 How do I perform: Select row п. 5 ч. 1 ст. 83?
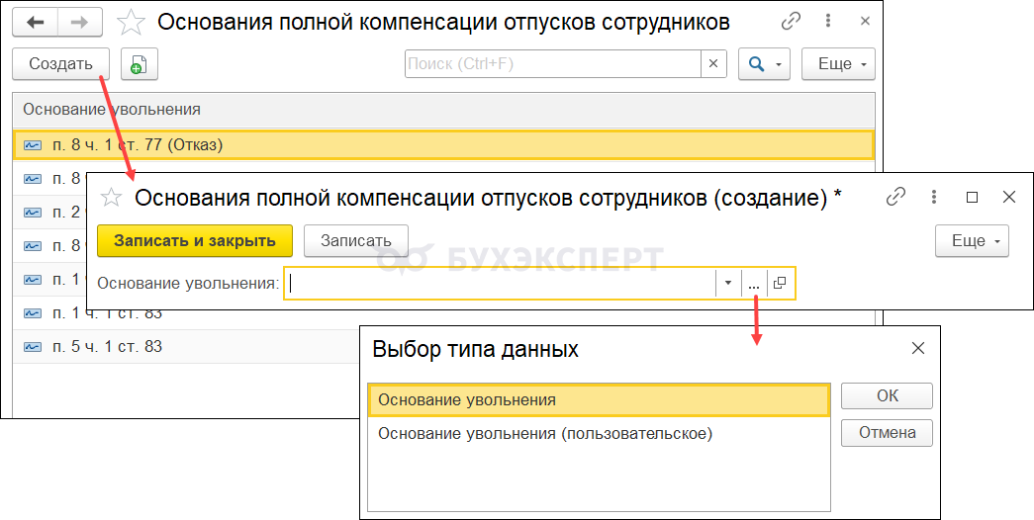coord(185,347)
